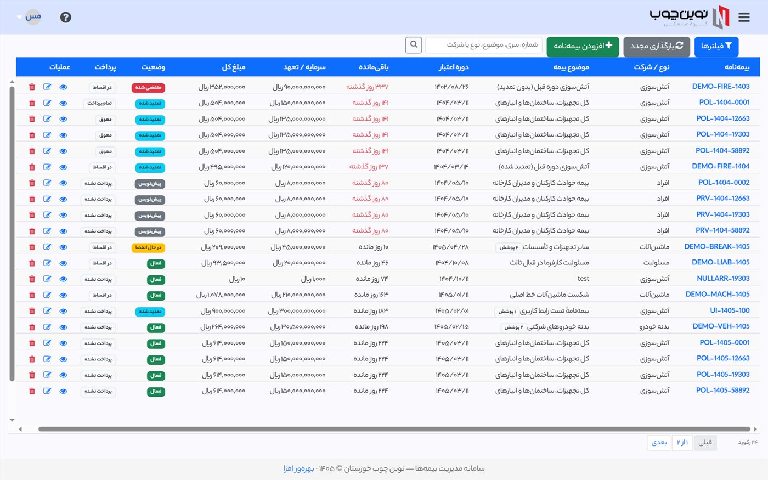The height and width of the screenshot is (480, 768).
Task: Sort by وضعیت column header
Action: [153, 67]
